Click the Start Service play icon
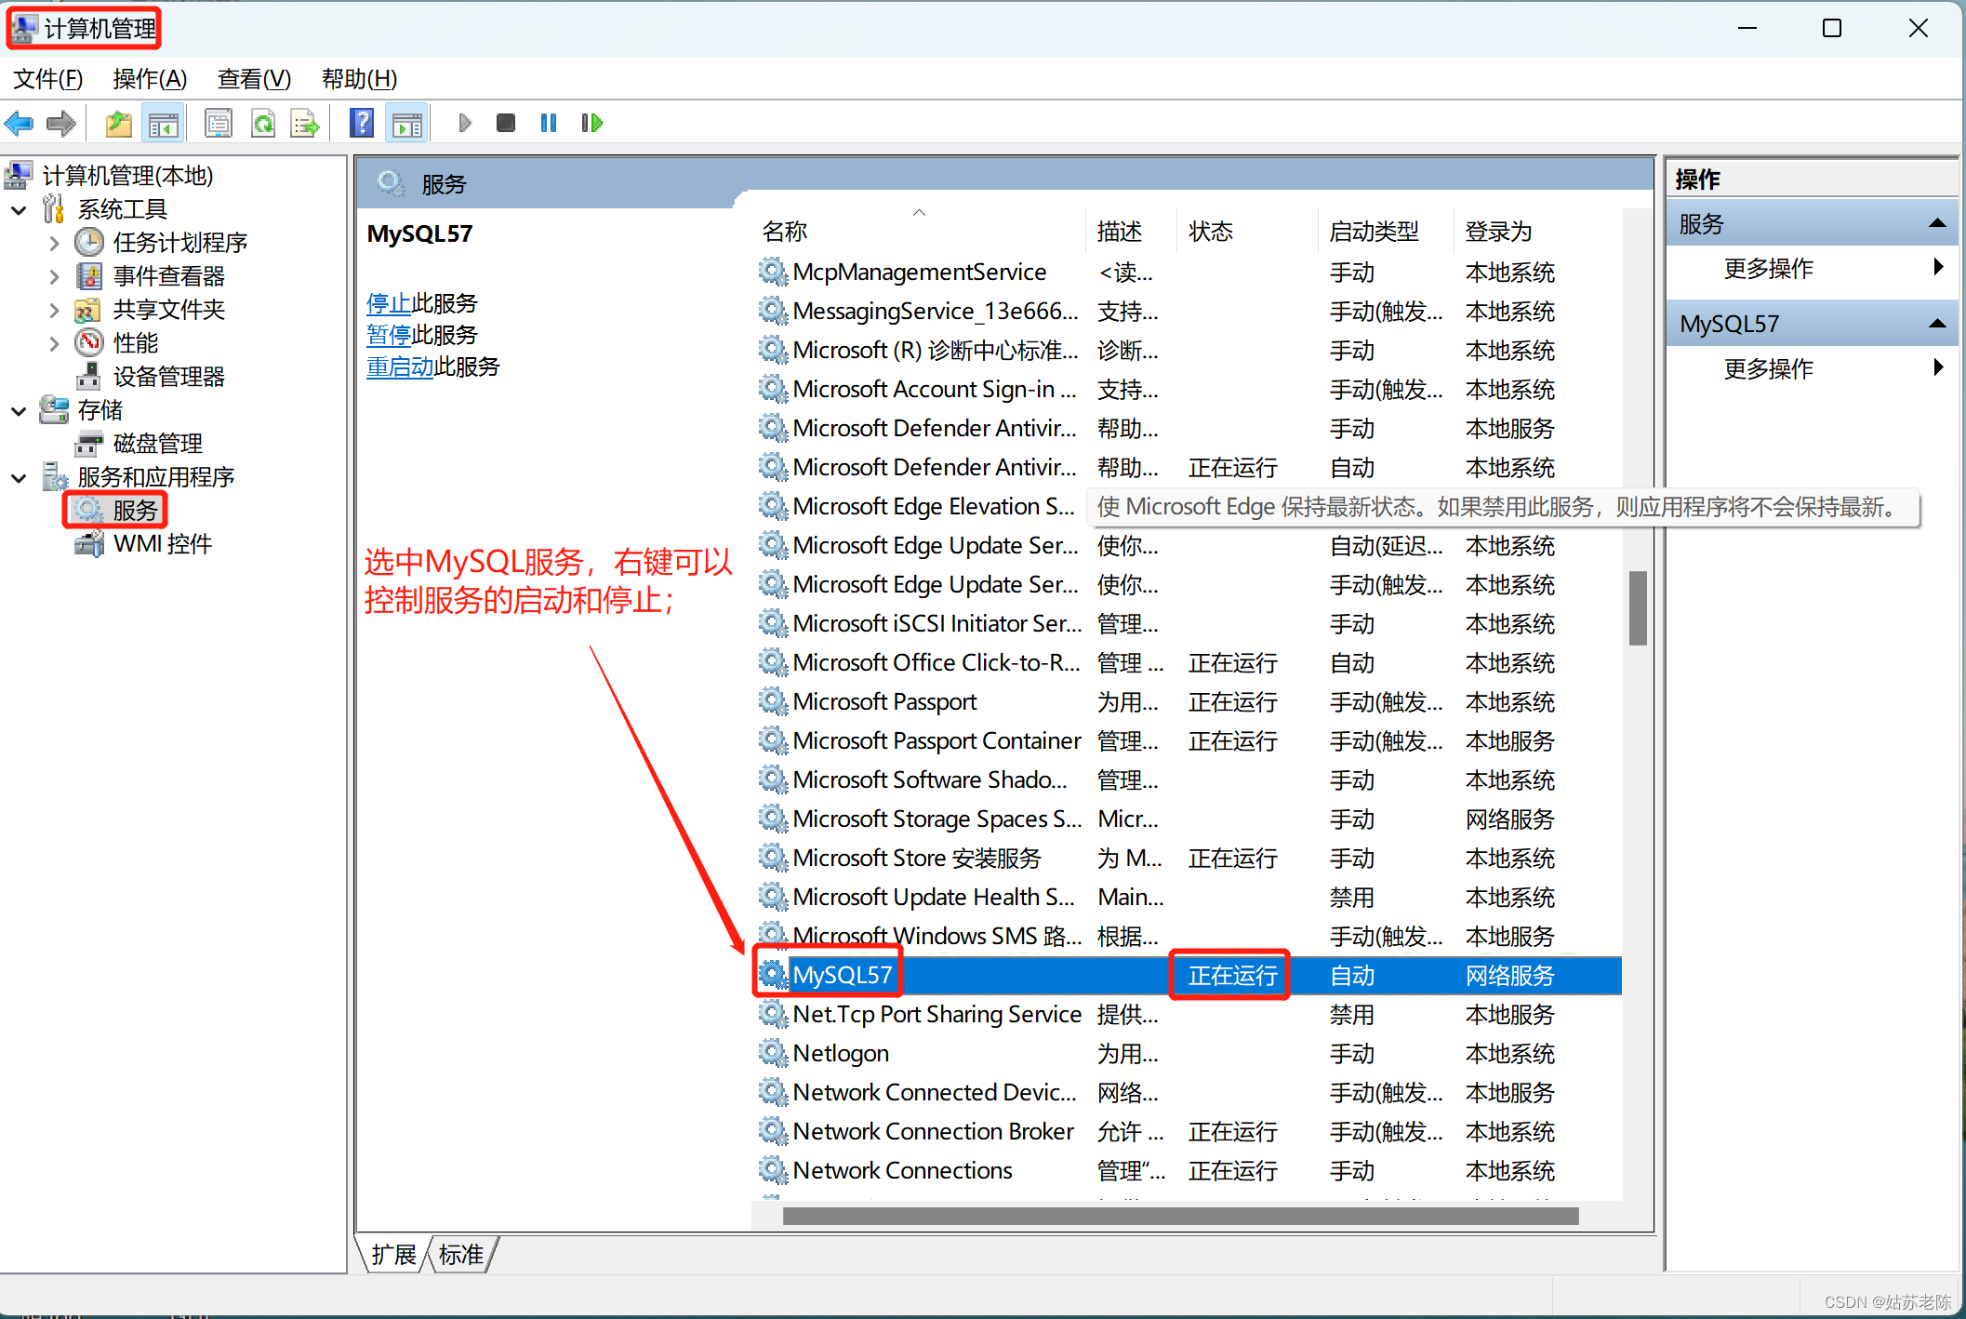1966x1319 pixels. point(465,123)
